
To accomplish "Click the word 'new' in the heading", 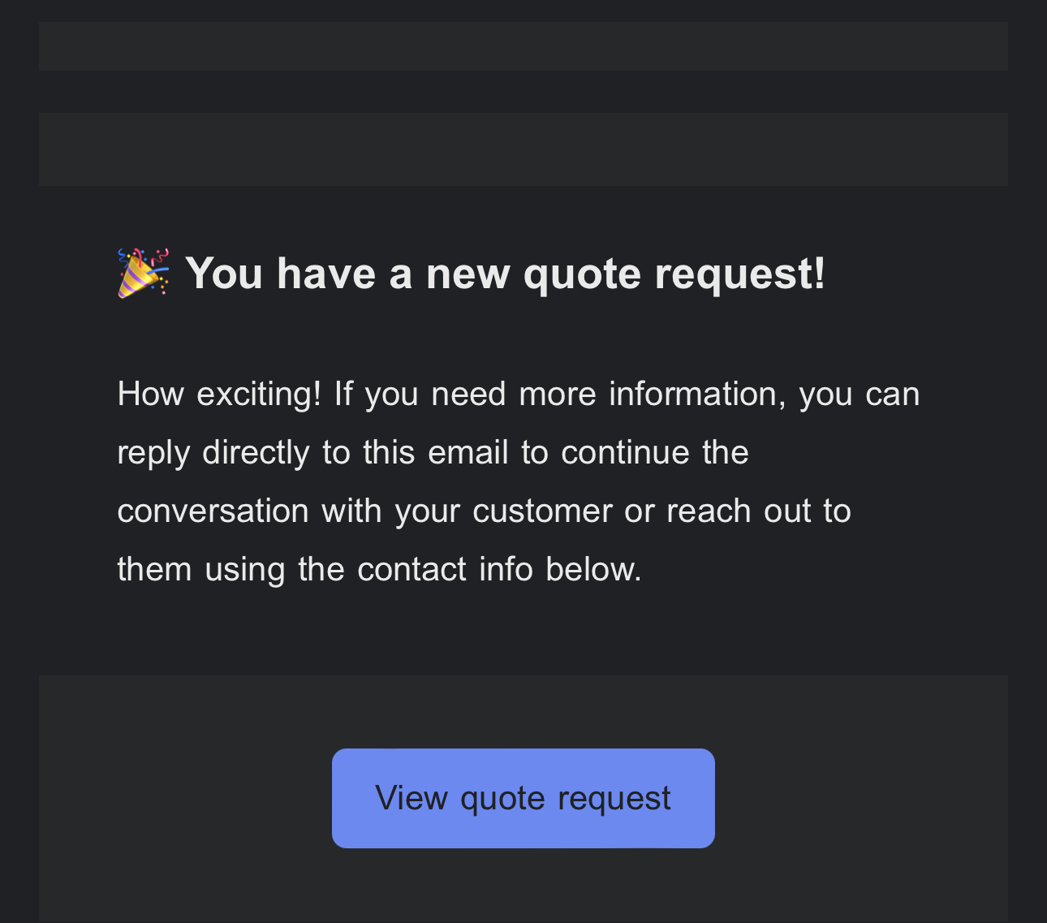I will pos(468,274).
